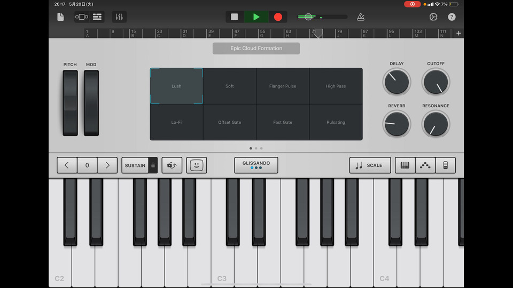
Task: Open the arpeggiator icon button
Action: point(172,165)
